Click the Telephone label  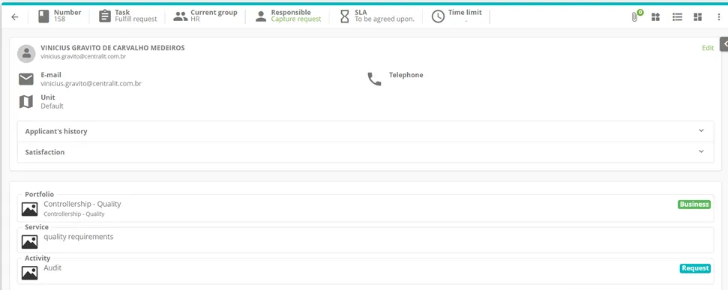[406, 75]
